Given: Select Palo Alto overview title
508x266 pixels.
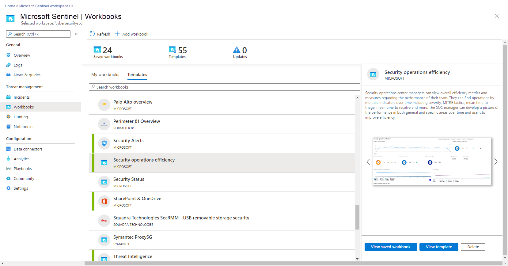Looking at the screenshot, I should tap(133, 102).
